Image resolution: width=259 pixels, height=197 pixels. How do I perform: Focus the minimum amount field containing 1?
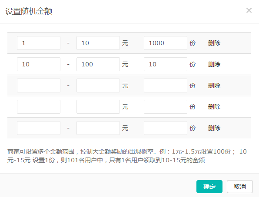(39, 43)
